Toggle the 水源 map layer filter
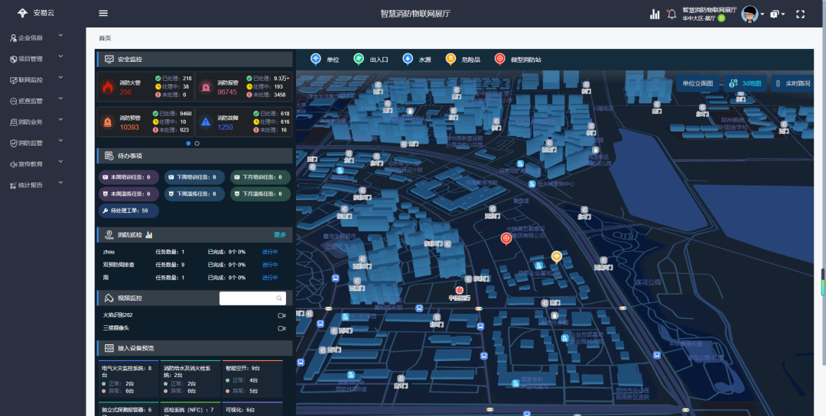Viewport: 826px width, 416px height. pos(417,60)
